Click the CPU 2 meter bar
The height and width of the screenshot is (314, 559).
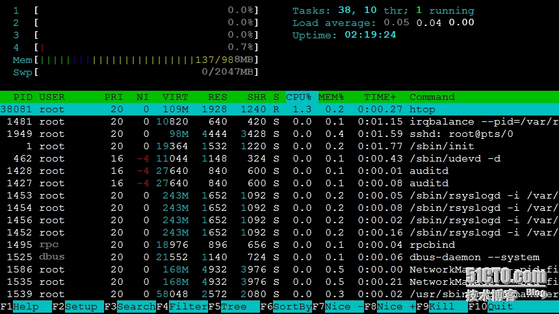coord(135,23)
